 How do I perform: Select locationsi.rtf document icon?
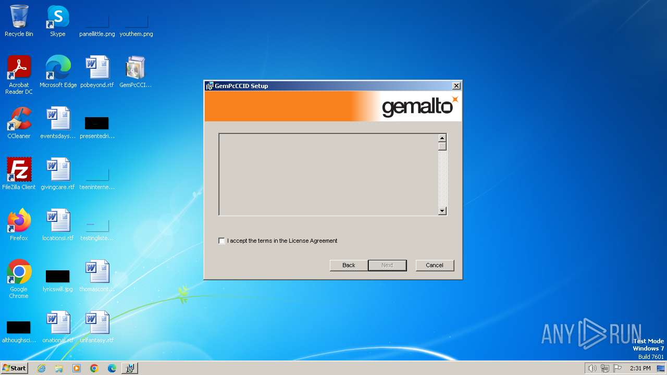coord(58,225)
